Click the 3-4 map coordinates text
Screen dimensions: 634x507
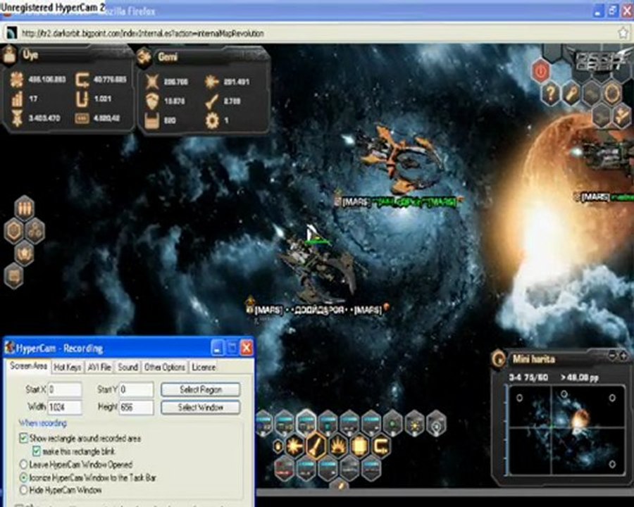point(528,377)
